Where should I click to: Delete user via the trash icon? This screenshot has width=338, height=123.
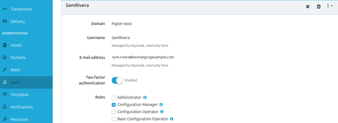click(319, 6)
